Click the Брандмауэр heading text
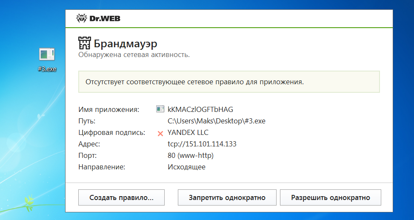Image resolution: width=414 pixels, height=220 pixels. (126, 43)
